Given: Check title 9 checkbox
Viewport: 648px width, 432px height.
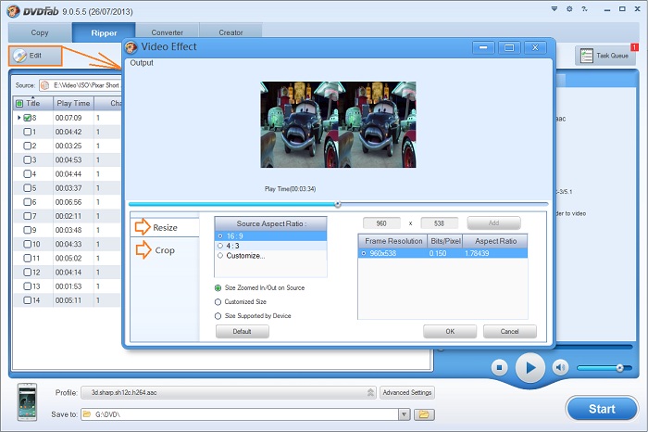Looking at the screenshot, I should tap(27, 230).
